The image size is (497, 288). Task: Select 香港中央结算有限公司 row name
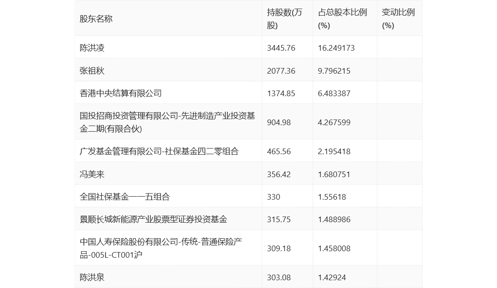[x=121, y=93]
